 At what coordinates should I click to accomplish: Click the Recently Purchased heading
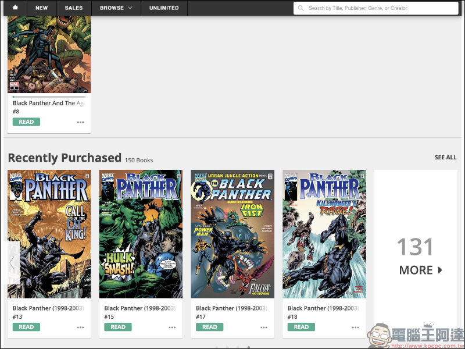[65, 158]
